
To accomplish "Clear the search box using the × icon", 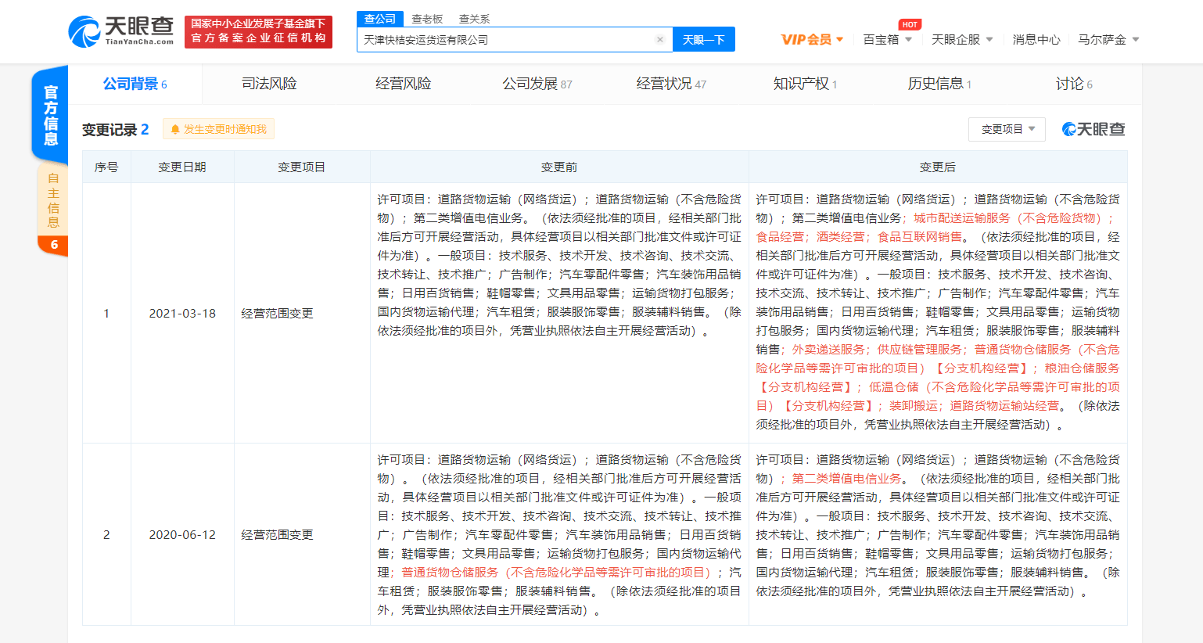I will point(660,39).
